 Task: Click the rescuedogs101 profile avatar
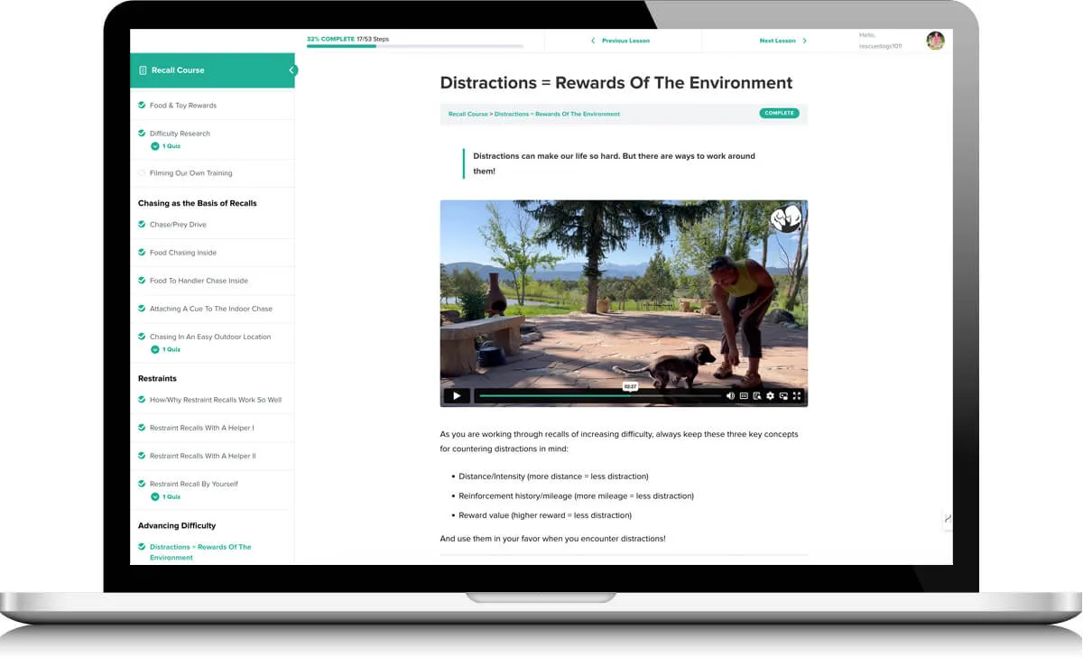tap(935, 41)
